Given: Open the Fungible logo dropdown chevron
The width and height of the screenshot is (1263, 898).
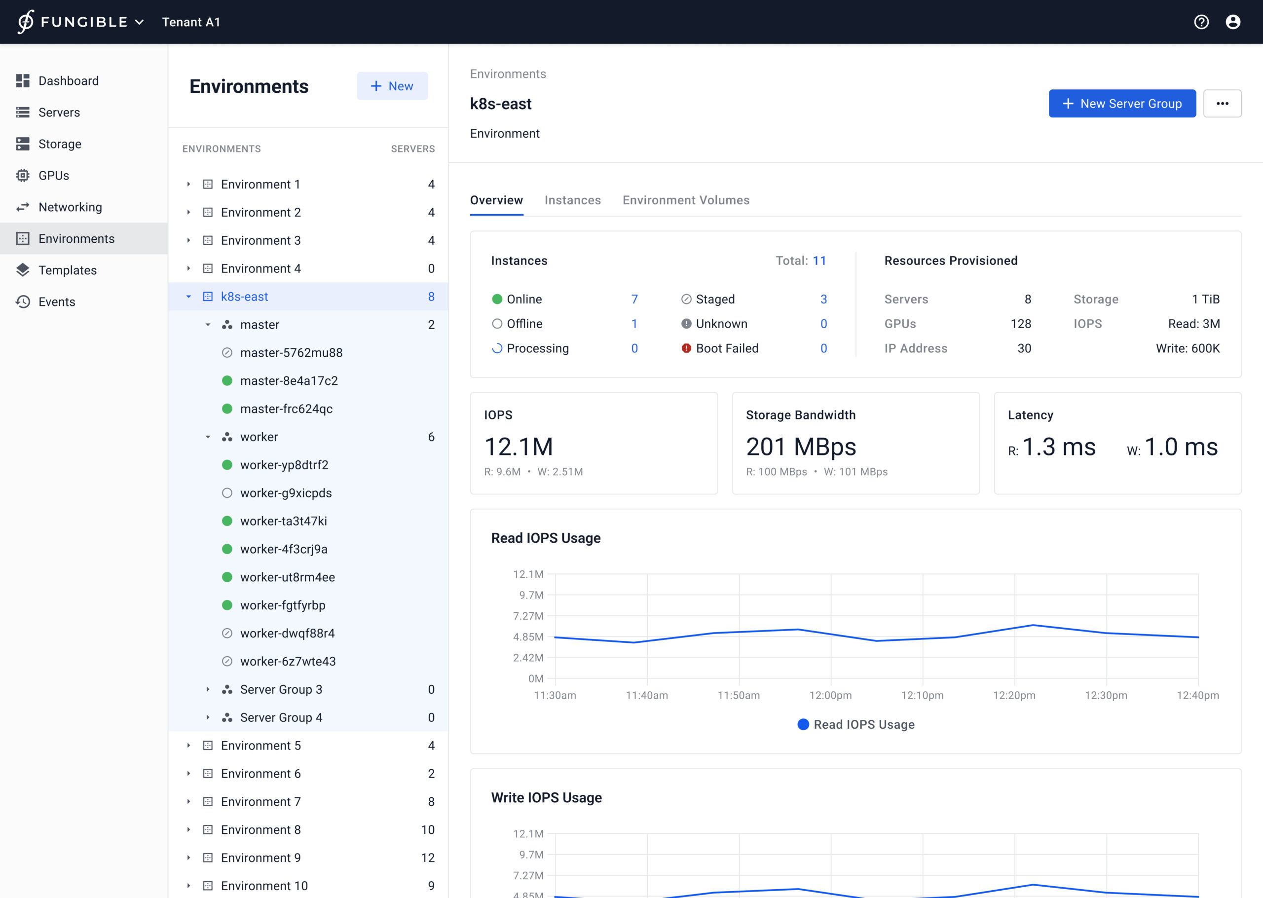Looking at the screenshot, I should coord(140,22).
